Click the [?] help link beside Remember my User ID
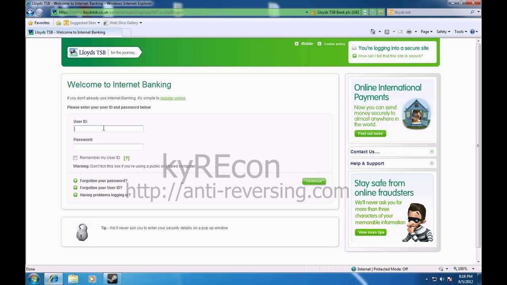 pyautogui.click(x=126, y=158)
